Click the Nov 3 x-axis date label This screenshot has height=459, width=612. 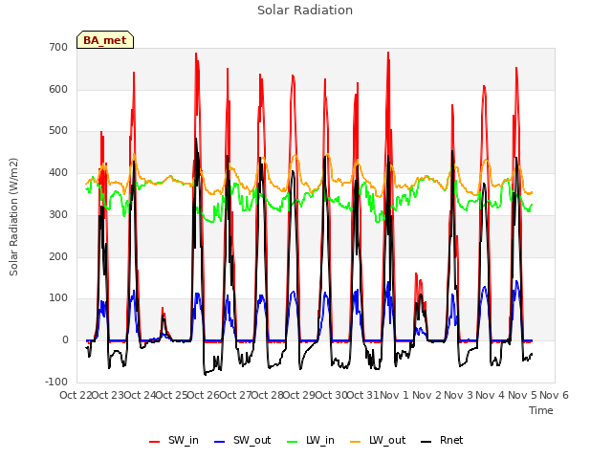point(459,395)
